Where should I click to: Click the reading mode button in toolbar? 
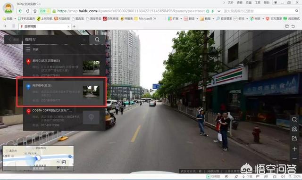click(292, 19)
